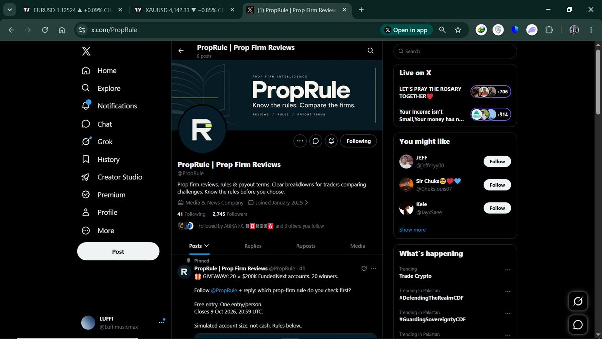
Task: Click the X search input field
Action: (x=455, y=51)
